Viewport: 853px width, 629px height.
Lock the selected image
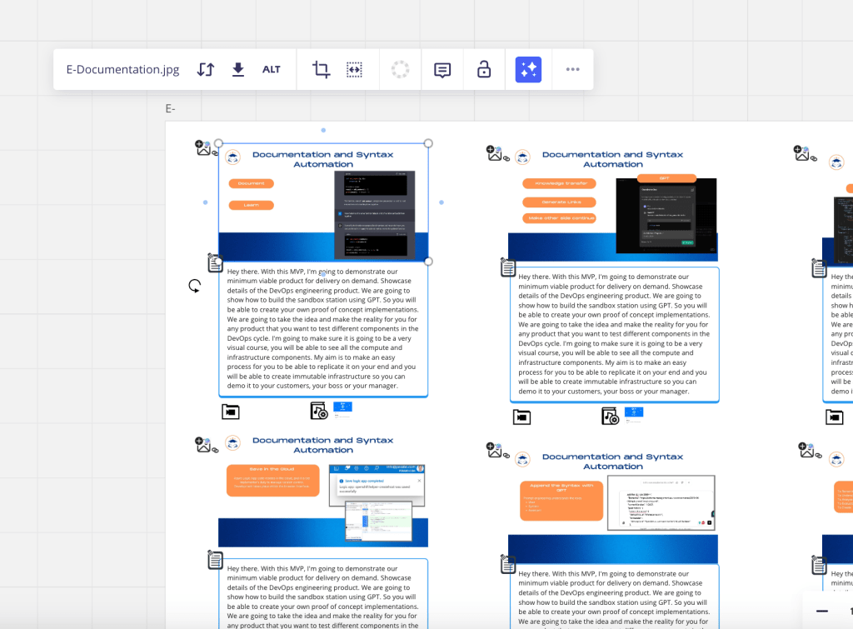coord(484,70)
